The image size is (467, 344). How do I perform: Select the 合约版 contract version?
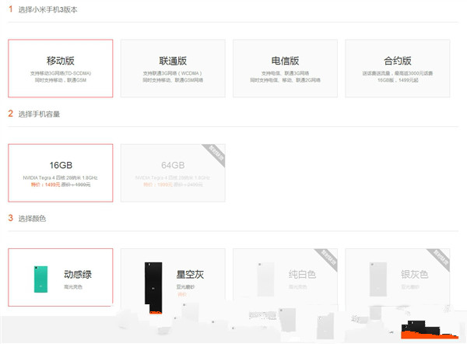click(x=397, y=68)
